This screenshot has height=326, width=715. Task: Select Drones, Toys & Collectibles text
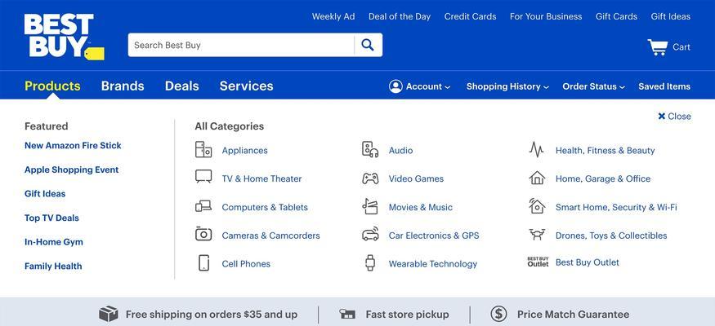[611, 236]
